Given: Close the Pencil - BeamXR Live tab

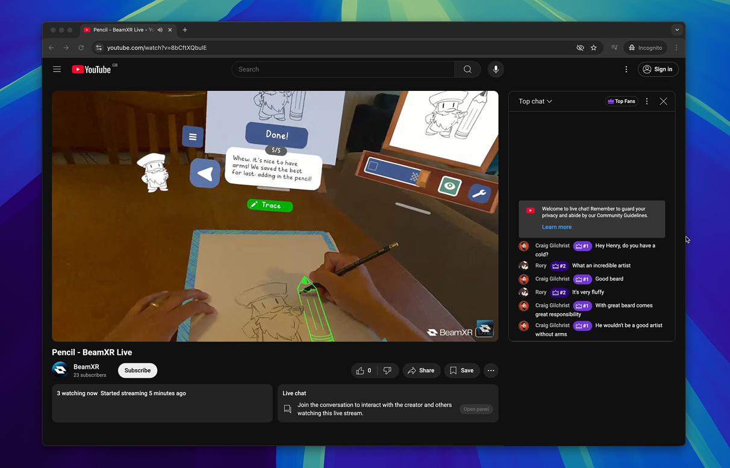Looking at the screenshot, I should tap(170, 30).
